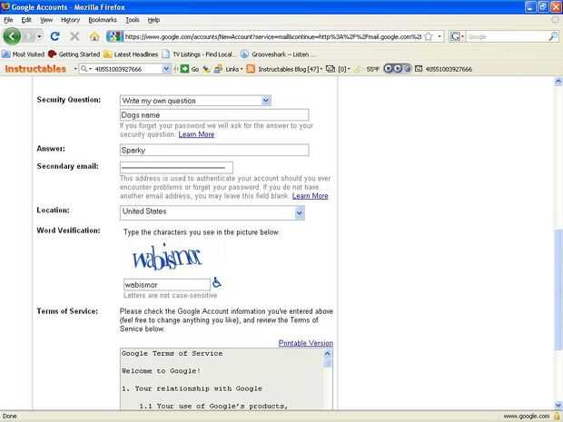Open the search engine selector icon
This screenshot has width=563, height=422.
click(x=457, y=36)
